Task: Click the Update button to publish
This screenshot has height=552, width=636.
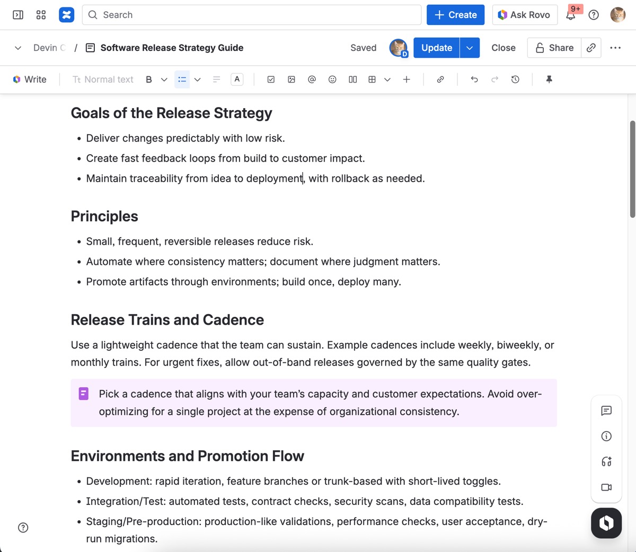Action: coord(436,48)
